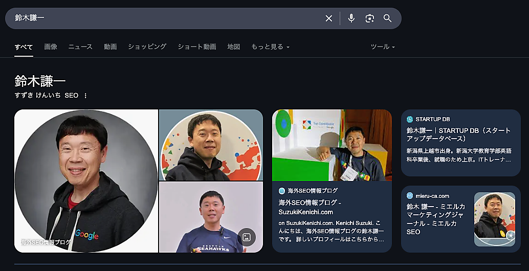Screen dimensions: 529x271
Task: Open the image gallery icon on Seahawks photo
Action: click(247, 237)
